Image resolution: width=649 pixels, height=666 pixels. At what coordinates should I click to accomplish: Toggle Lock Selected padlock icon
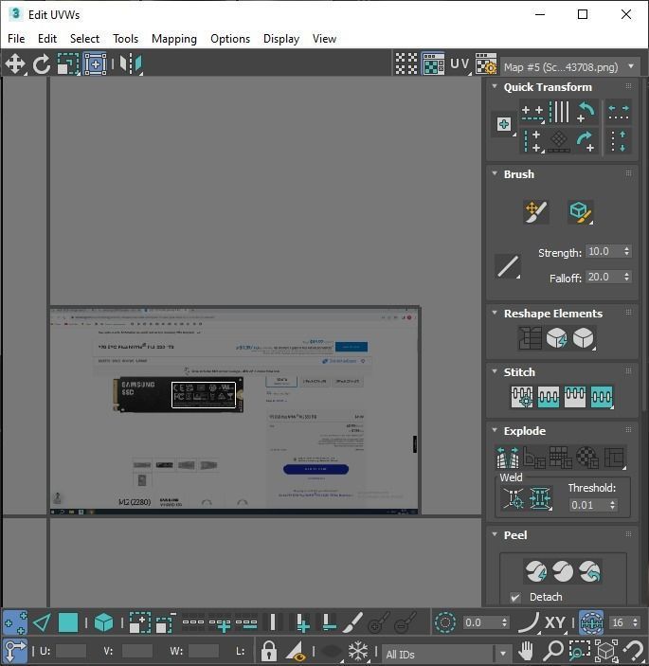tap(269, 650)
